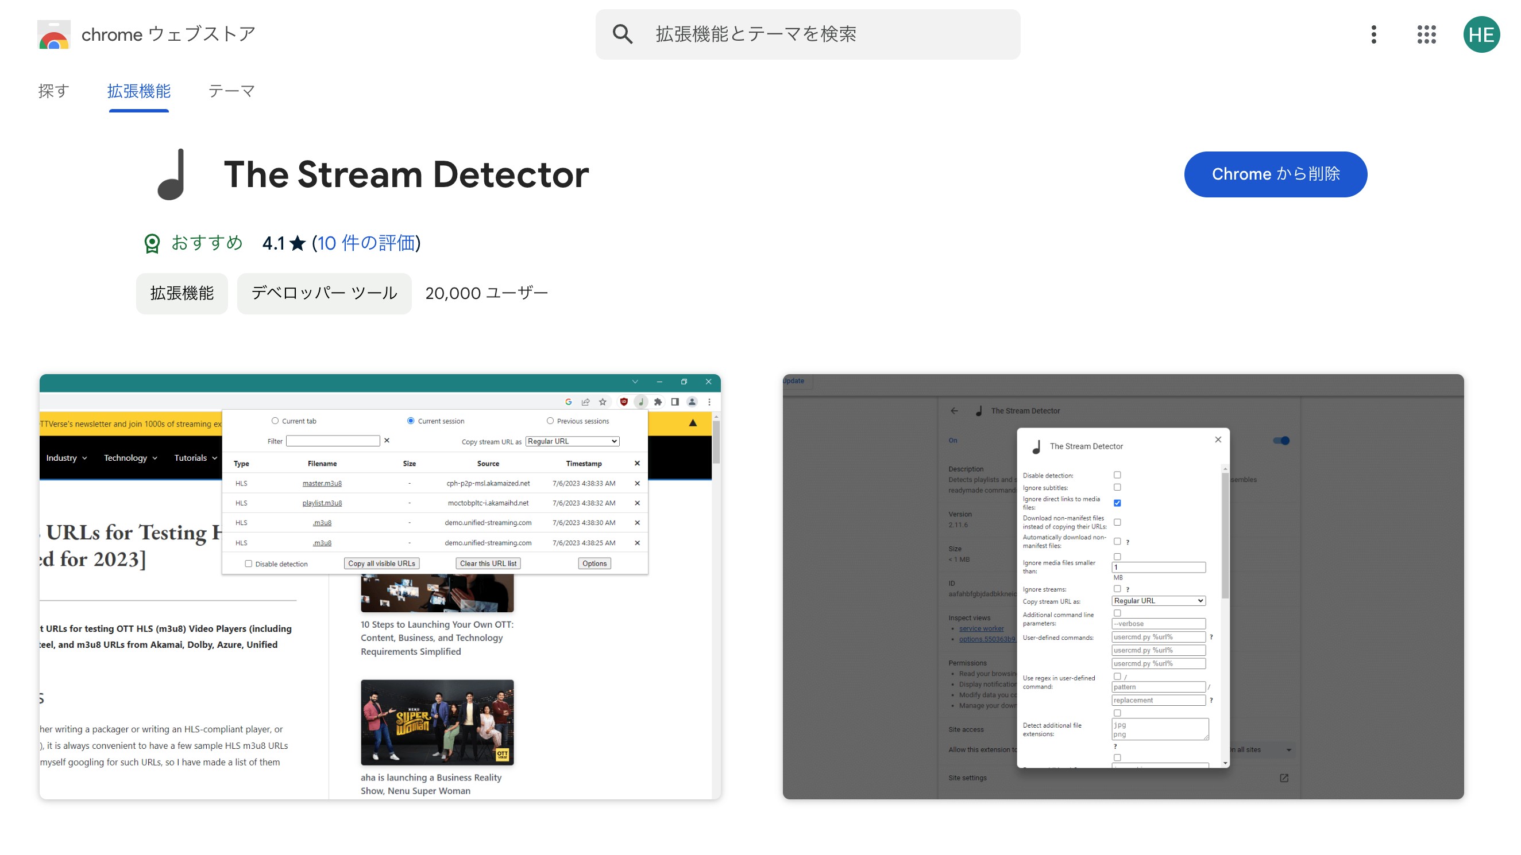Screen dimensions: 1521x855
Task: Remove the playlist.m3u8 row with its X
Action: (636, 503)
